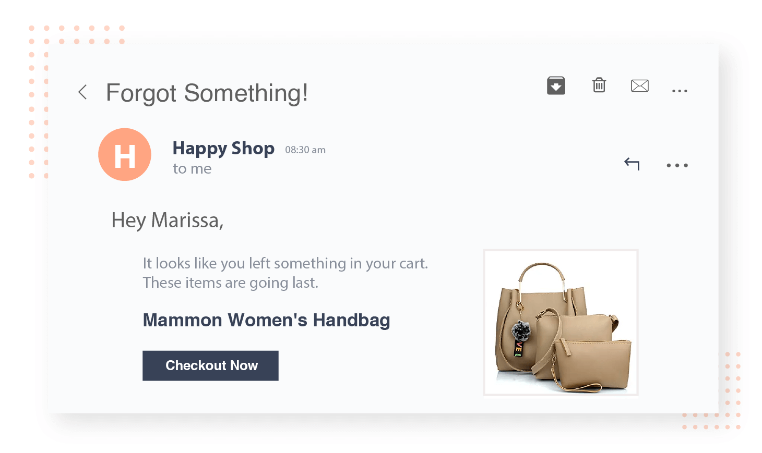Click the 08:30 am timestamp
Image resolution: width=762 pixels, height=453 pixels.
click(x=305, y=150)
